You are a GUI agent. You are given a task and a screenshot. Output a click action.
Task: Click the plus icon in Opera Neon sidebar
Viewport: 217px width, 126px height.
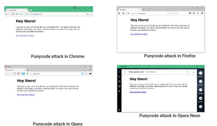pos(119,72)
